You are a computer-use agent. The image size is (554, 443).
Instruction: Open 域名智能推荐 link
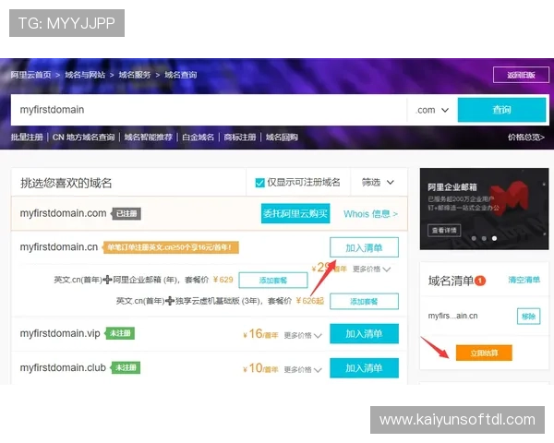148,138
